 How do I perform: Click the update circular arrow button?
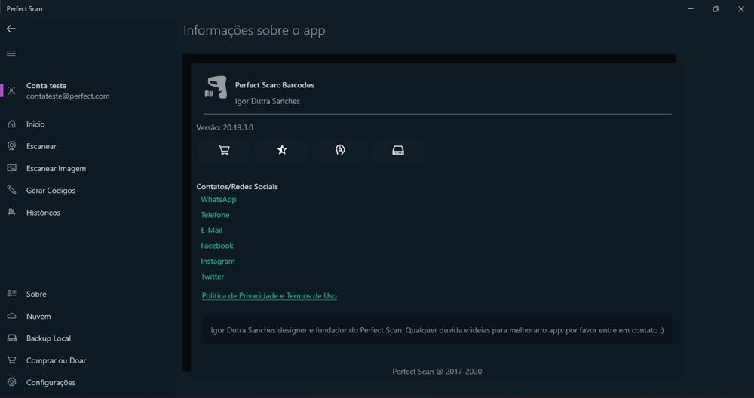click(340, 151)
